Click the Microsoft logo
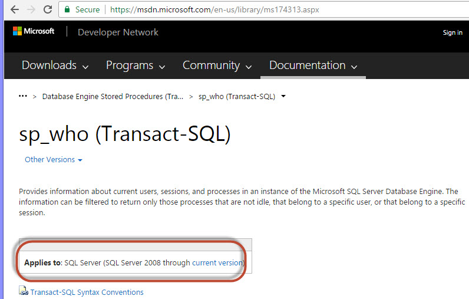Screen dimensions: 469x299 click(x=34, y=31)
